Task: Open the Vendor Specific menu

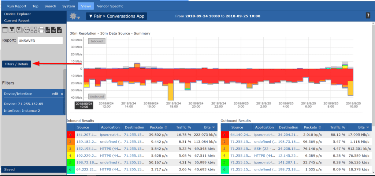Action: point(110,6)
